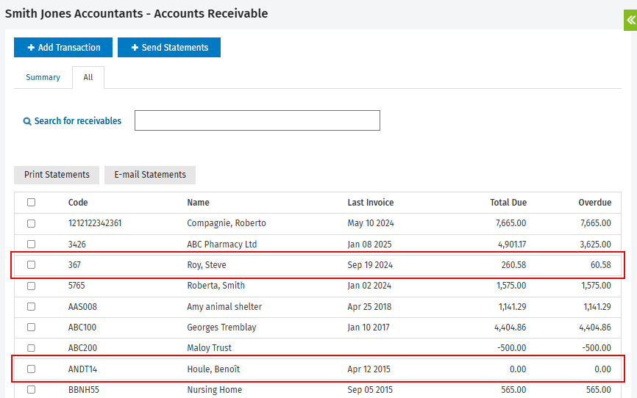The image size is (637, 398).
Task: Sort by the Total Due column header
Action: pyautogui.click(x=508, y=203)
